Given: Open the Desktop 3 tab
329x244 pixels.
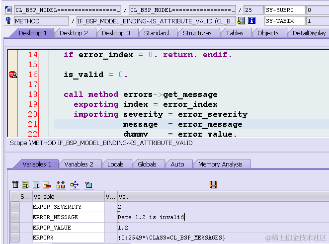Looking at the screenshot, I should pos(116,33).
